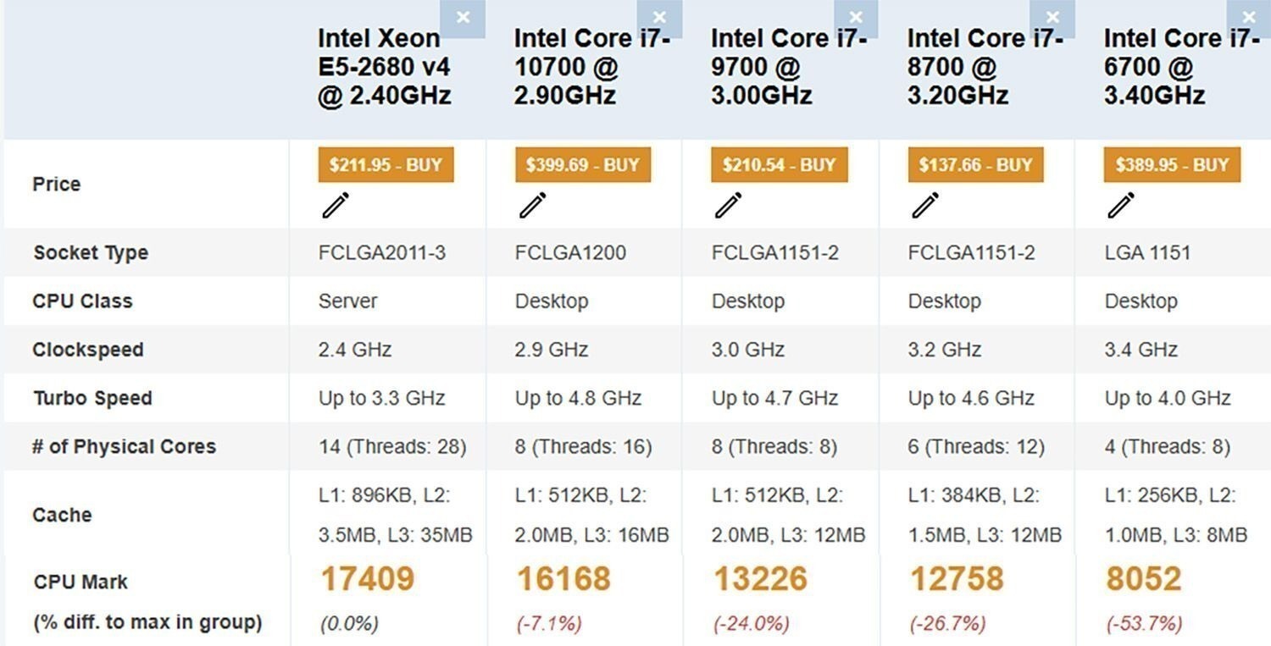1271x646 pixels.
Task: Buy the i7-9700 for $210.54
Action: pyautogui.click(x=779, y=165)
